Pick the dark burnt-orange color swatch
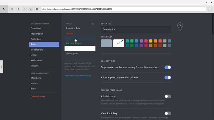This screenshot has width=214, height=120. [155, 46]
